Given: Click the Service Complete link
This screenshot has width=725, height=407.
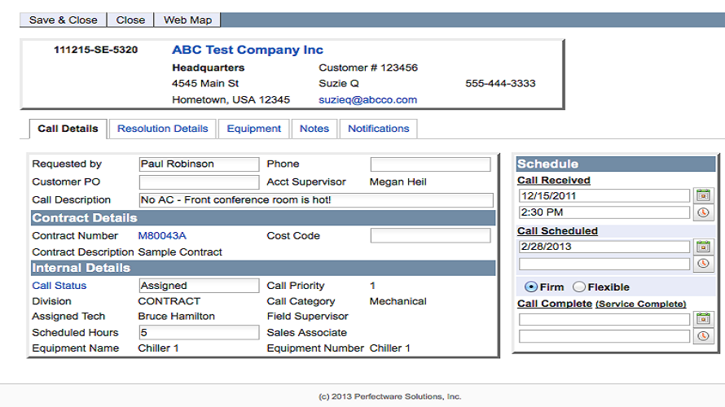Looking at the screenshot, I should tap(641, 304).
